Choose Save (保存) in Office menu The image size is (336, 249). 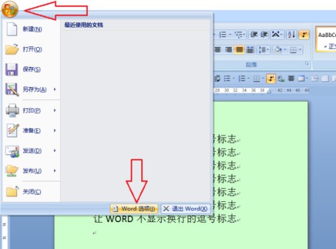coord(32,69)
